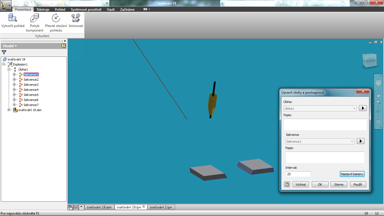Switch to the svařování 19.iam document tab

click(99, 207)
